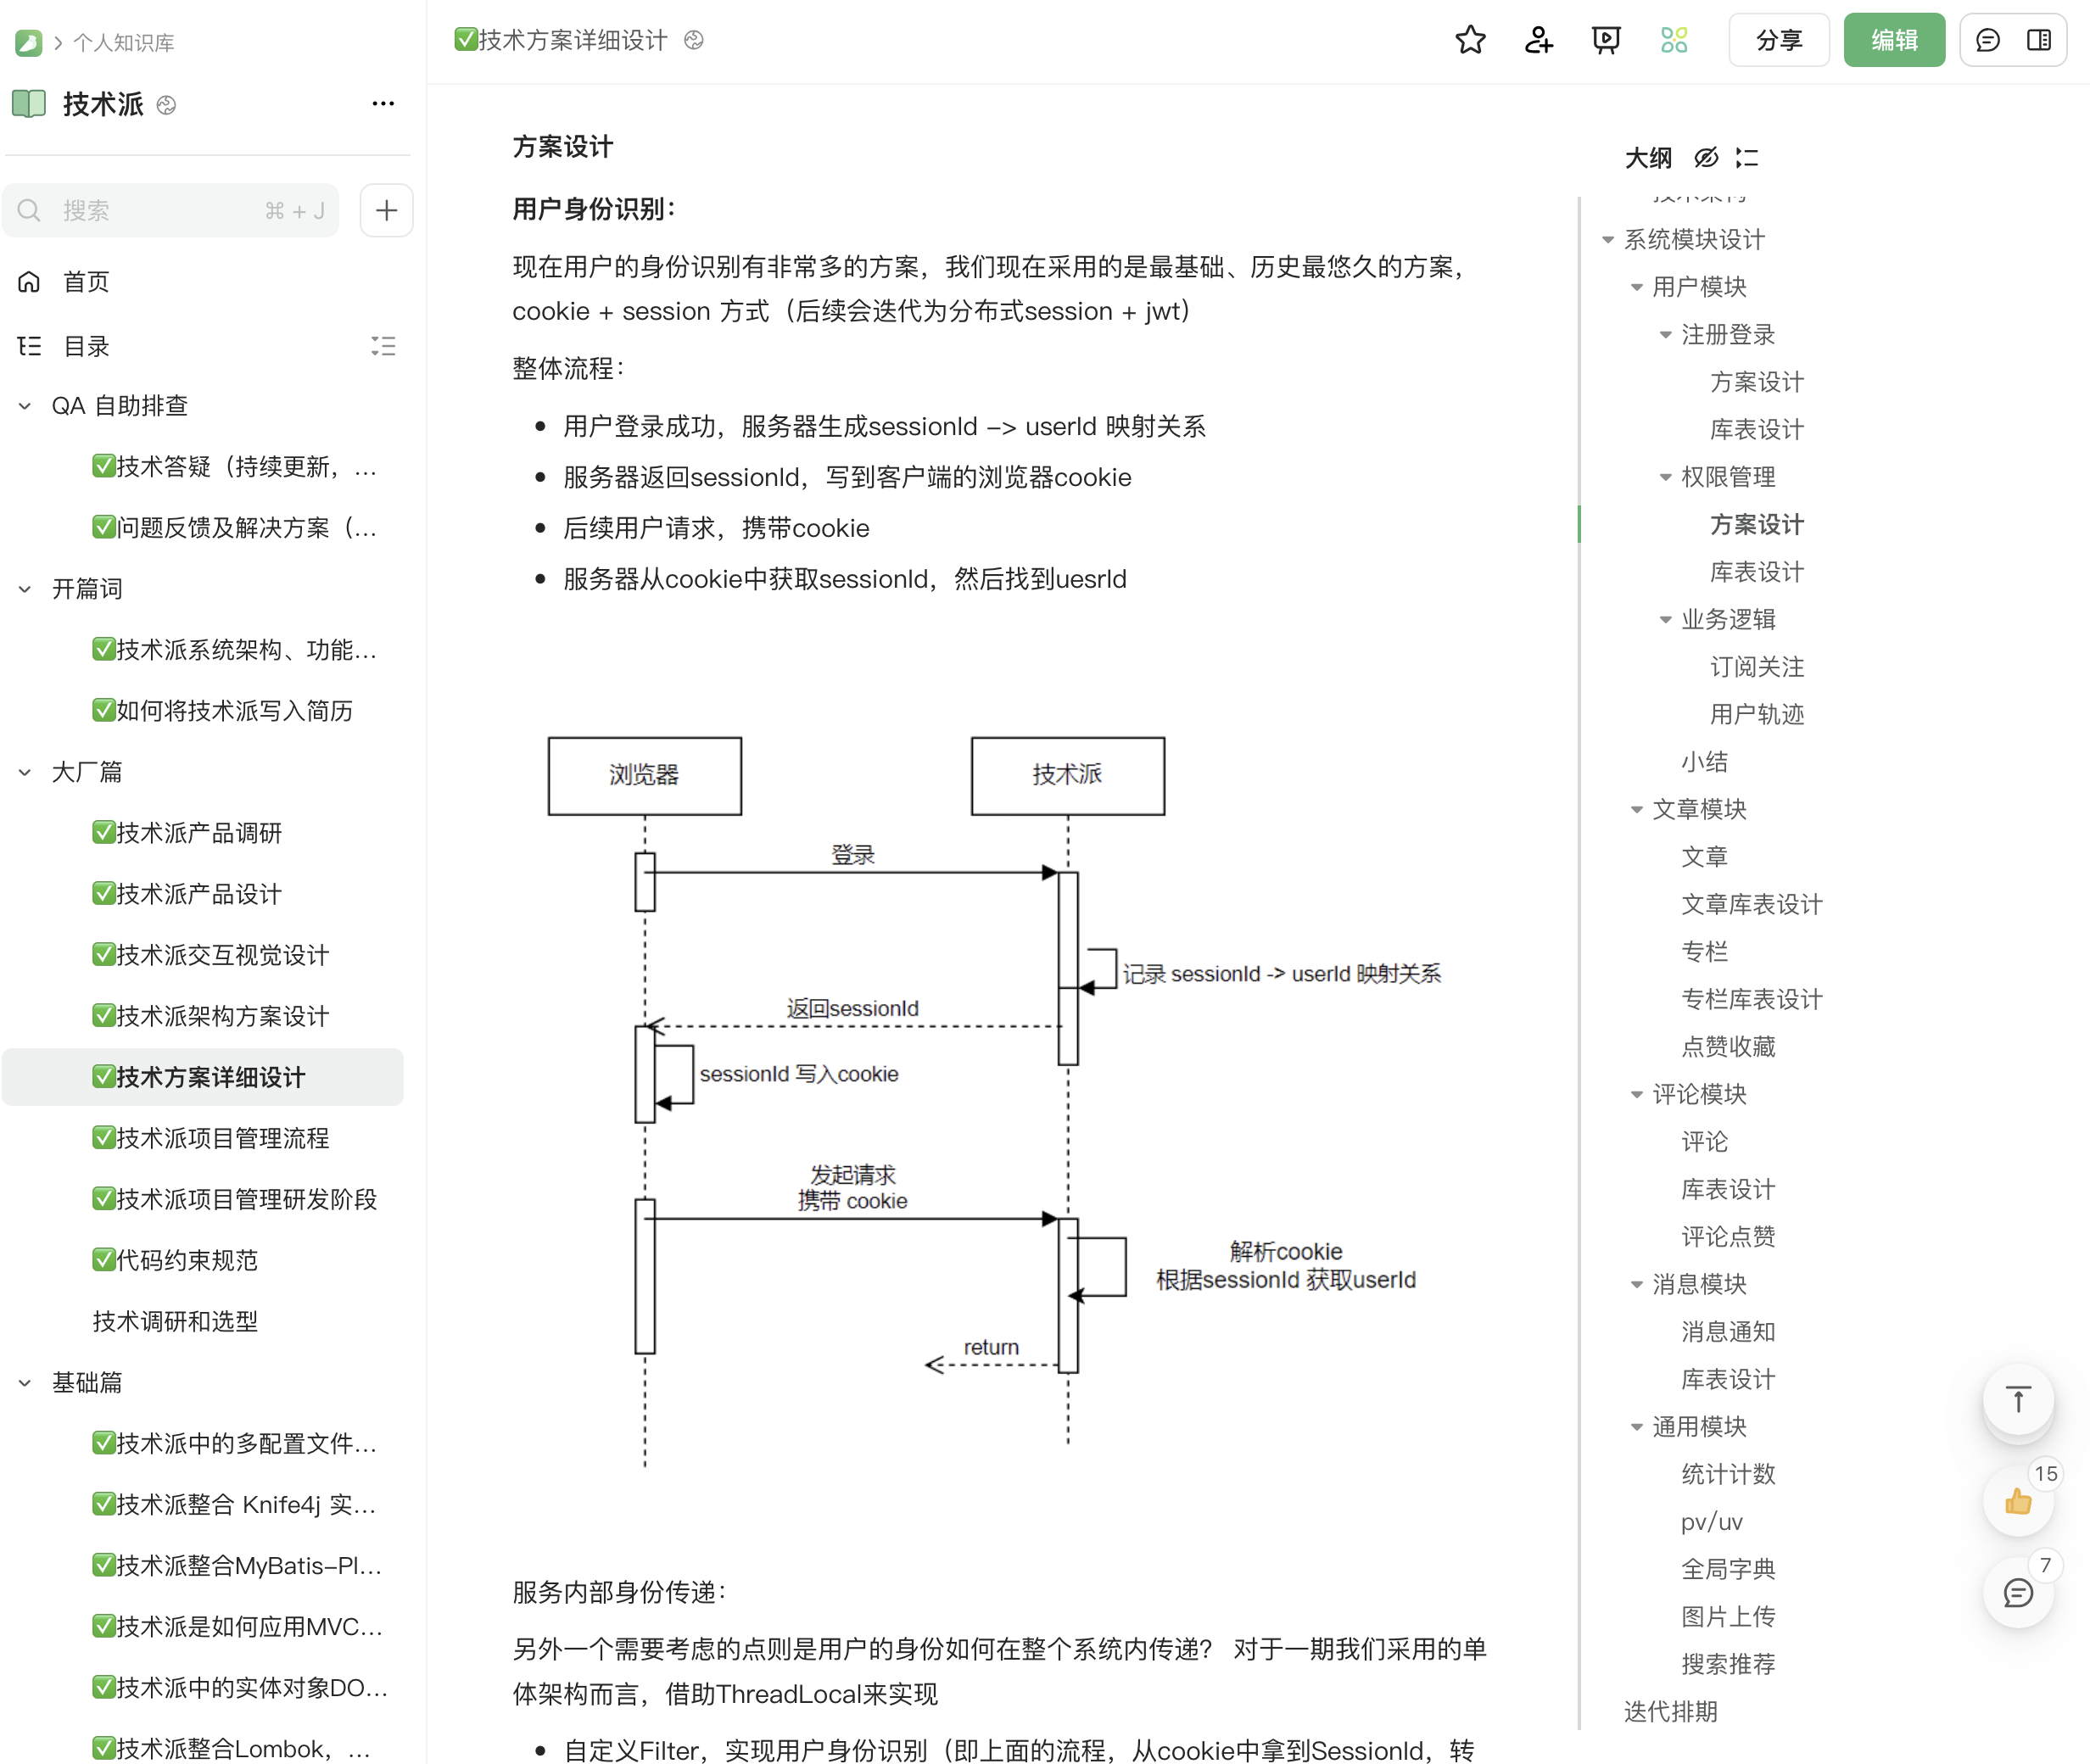Hide the outline using the eye icon
Viewport: 2090px width, 1764px height.
(1705, 158)
